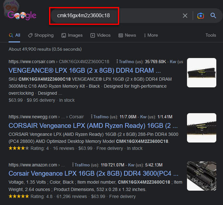Image resolution: width=223 pixels, height=205 pixels.
Task: Click the About 49,900 results text
Action: coord(45,49)
